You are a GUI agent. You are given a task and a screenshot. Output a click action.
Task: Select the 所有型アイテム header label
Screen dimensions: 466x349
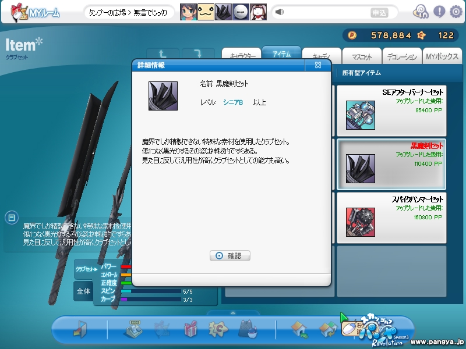(x=361, y=73)
